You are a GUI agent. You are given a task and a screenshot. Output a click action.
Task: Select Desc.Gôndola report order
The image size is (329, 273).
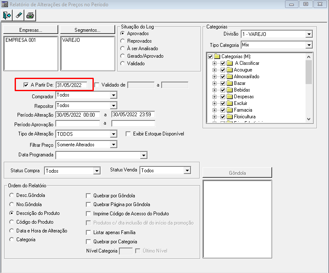pyautogui.click(x=12, y=195)
